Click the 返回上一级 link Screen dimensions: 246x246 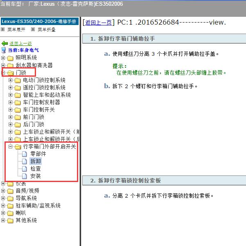(x=20, y=43)
